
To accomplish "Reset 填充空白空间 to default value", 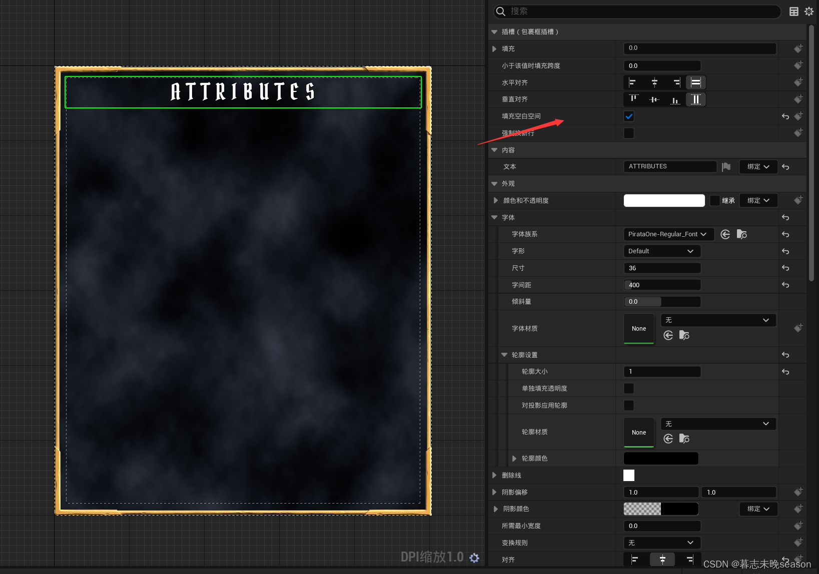I will (x=785, y=116).
